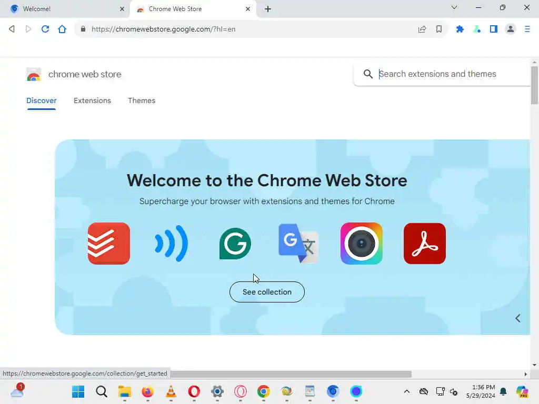This screenshot has width=539, height=404.
Task: Launch VLC media player from taskbar
Action: tap(171, 391)
